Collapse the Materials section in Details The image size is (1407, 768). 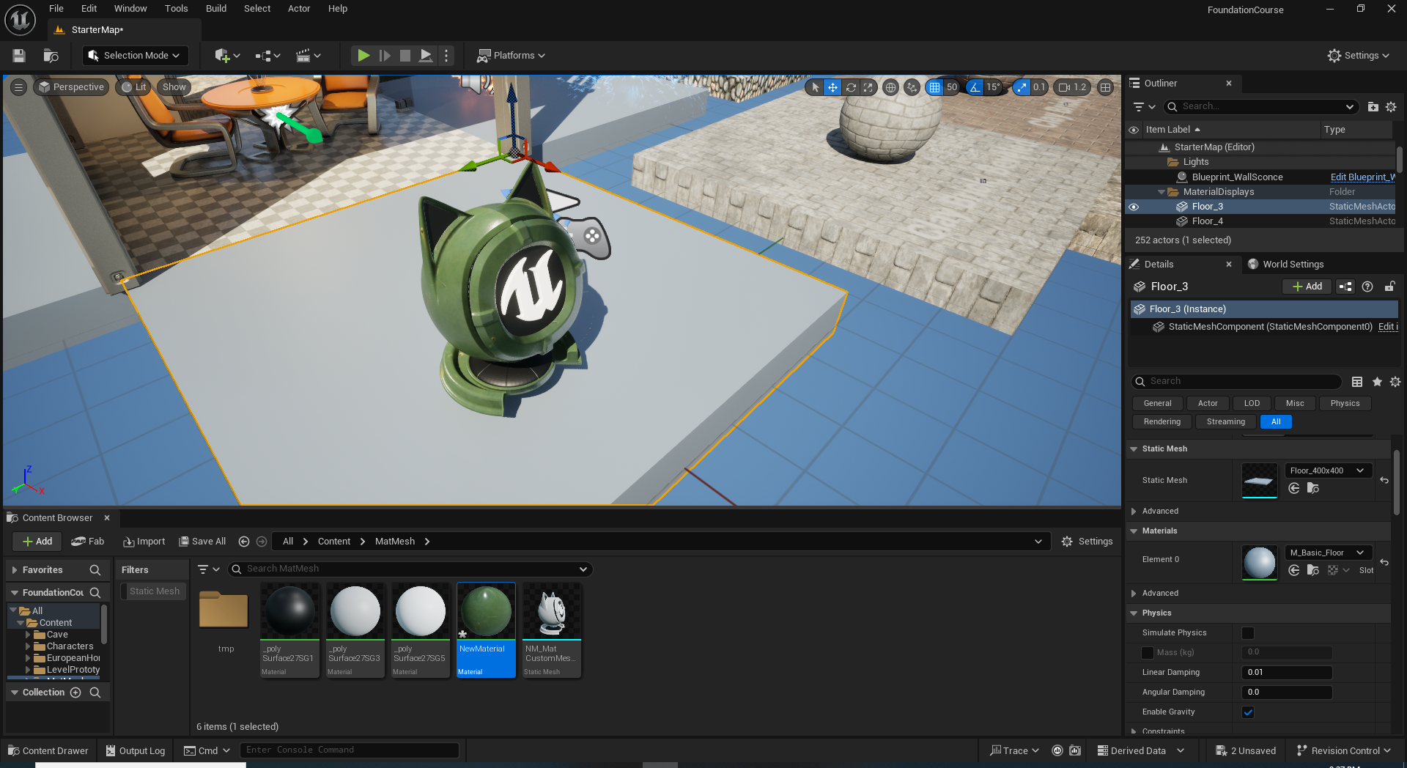[x=1134, y=531]
